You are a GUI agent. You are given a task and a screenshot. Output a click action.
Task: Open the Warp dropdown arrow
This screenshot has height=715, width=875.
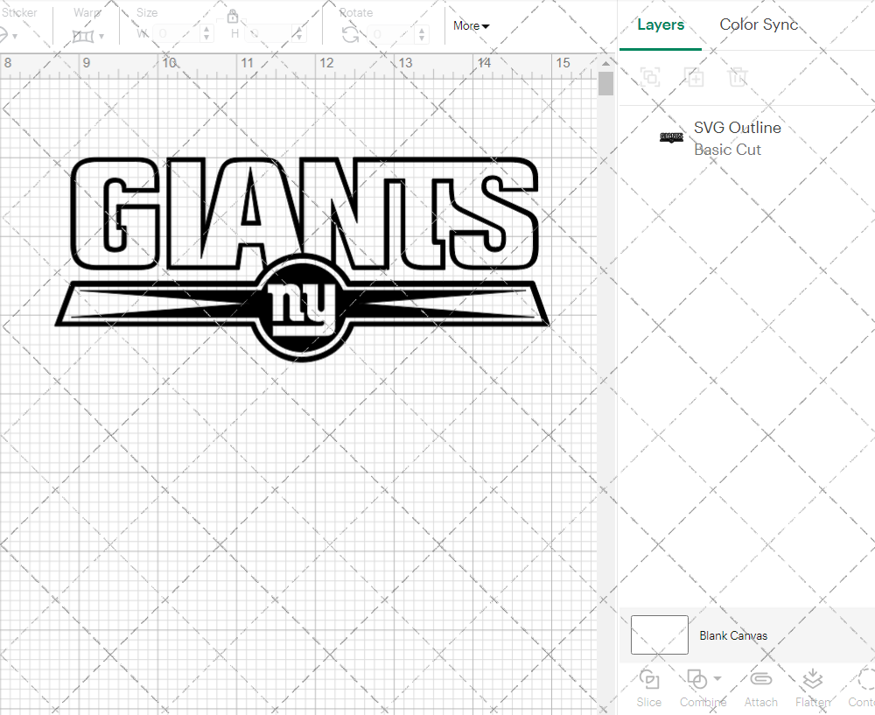point(101,37)
